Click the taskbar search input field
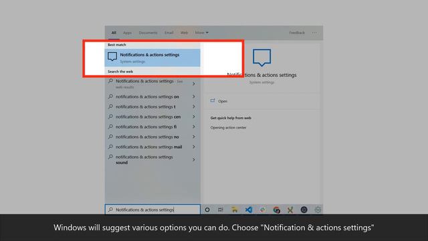428x241 pixels. [x=152, y=210]
